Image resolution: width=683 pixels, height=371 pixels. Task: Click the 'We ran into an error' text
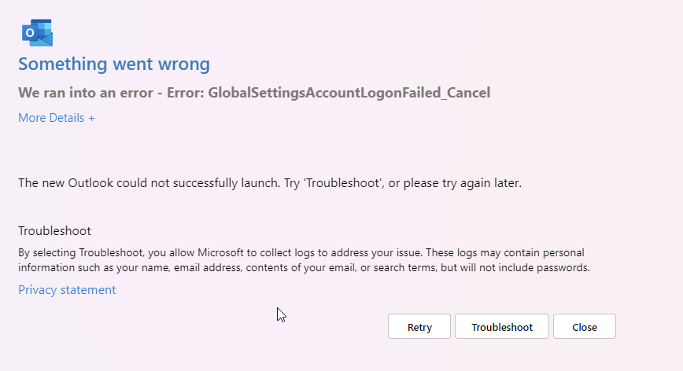[86, 93]
